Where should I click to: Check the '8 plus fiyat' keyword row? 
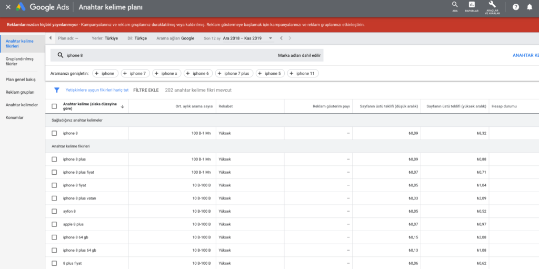(54, 263)
